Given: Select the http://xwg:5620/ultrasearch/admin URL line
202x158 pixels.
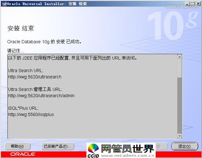Looking at the screenshot, I should point(41,96).
